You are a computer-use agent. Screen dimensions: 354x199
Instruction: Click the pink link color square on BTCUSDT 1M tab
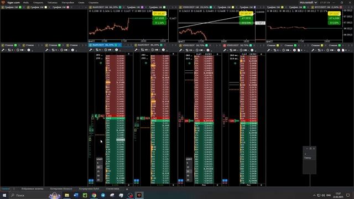pyautogui.click(x=341, y=7)
